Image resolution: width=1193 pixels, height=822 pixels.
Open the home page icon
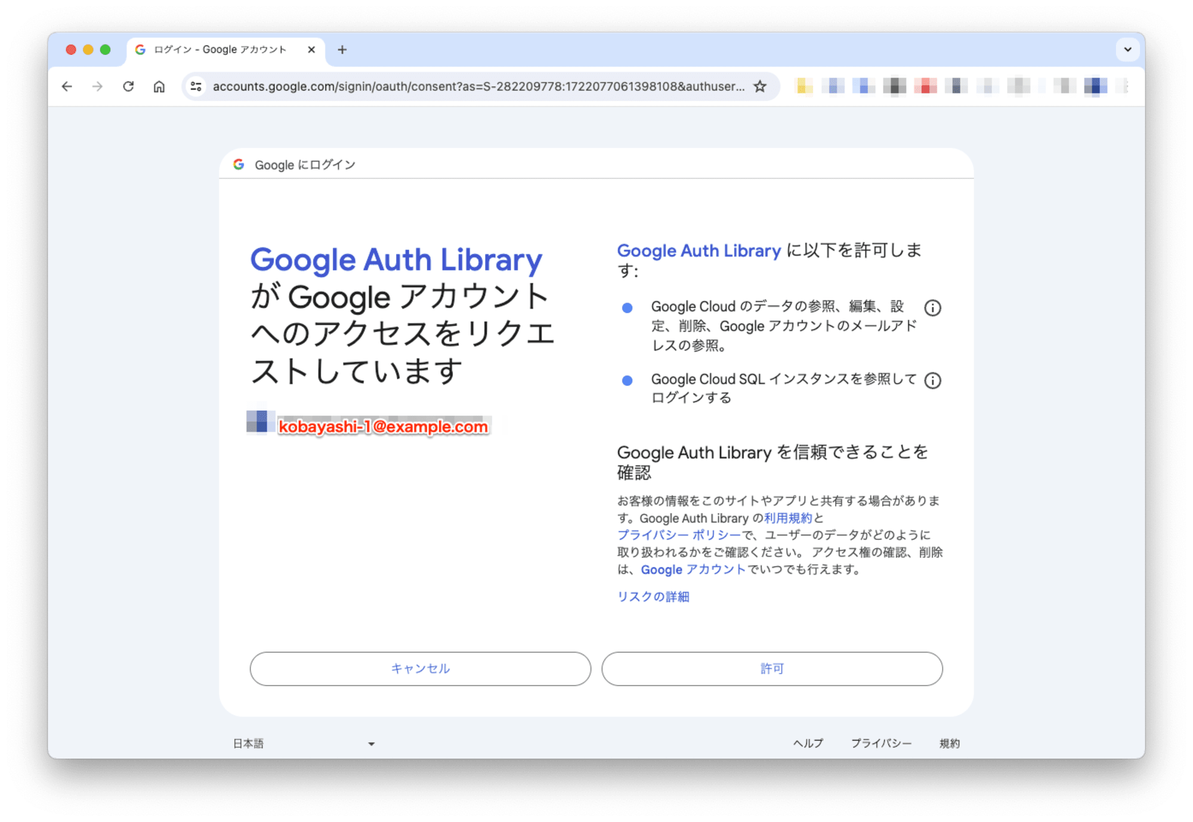pyautogui.click(x=159, y=86)
